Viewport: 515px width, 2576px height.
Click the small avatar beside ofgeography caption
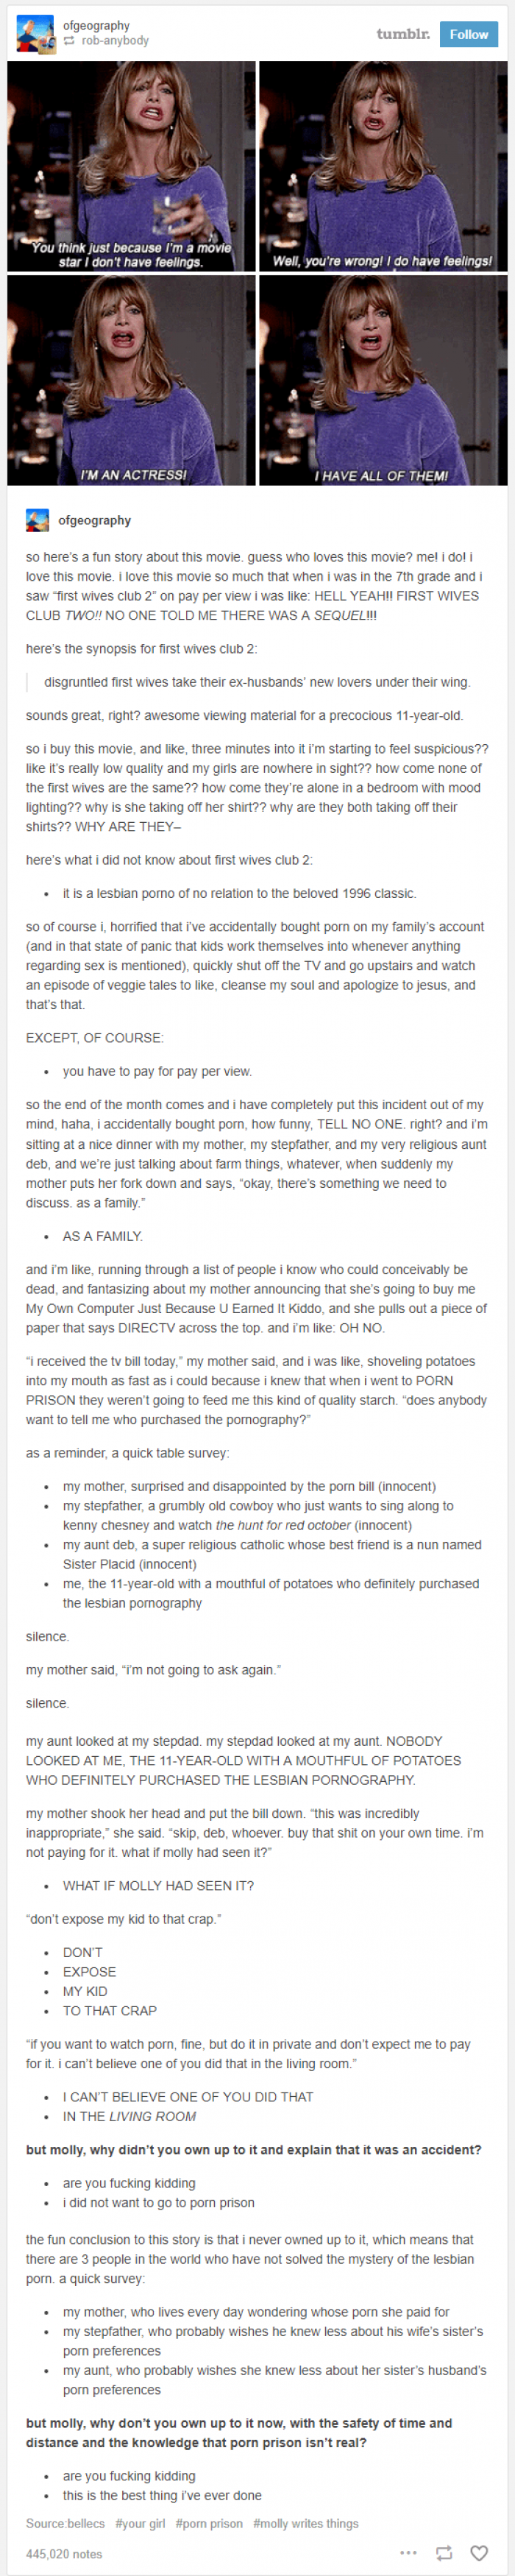[x=37, y=520]
